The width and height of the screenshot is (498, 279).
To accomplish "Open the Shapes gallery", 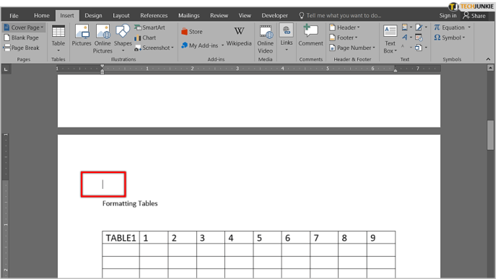I will click(123, 38).
